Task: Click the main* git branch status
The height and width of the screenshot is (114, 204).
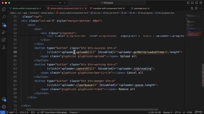Action: (10, 112)
